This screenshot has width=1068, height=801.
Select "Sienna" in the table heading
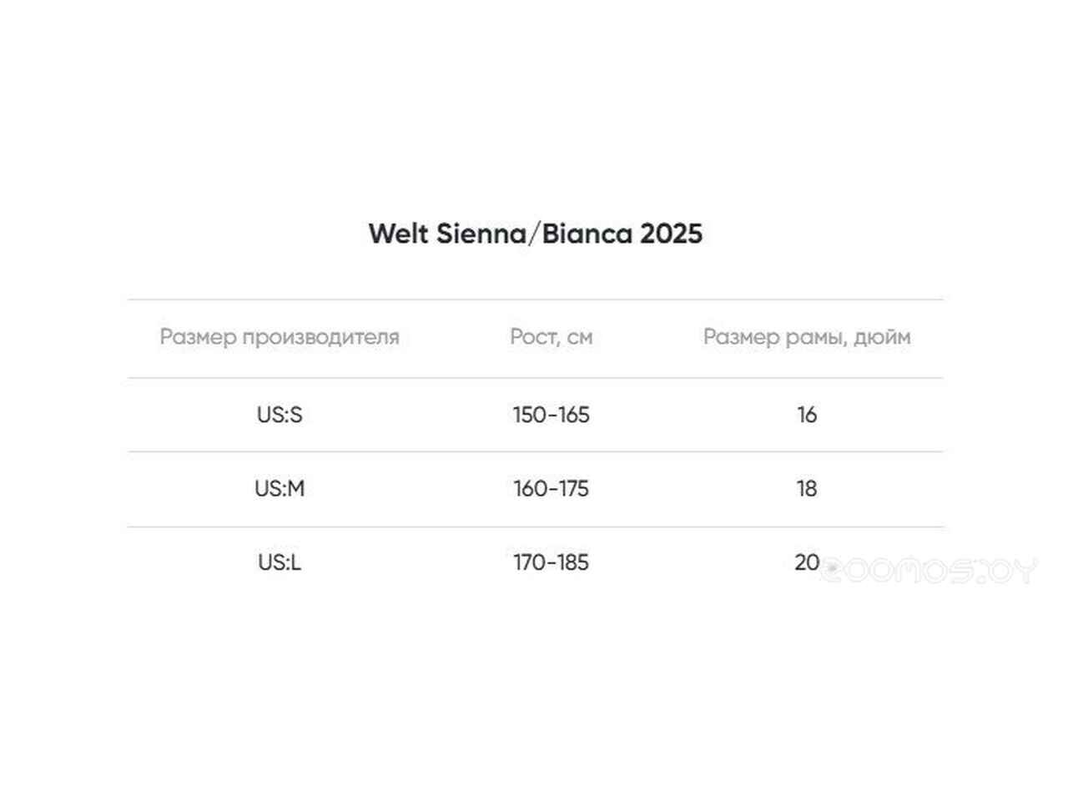pos(481,234)
